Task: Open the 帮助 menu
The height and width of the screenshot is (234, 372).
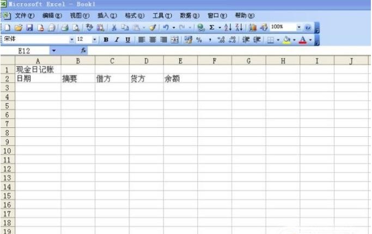Action: pos(245,16)
